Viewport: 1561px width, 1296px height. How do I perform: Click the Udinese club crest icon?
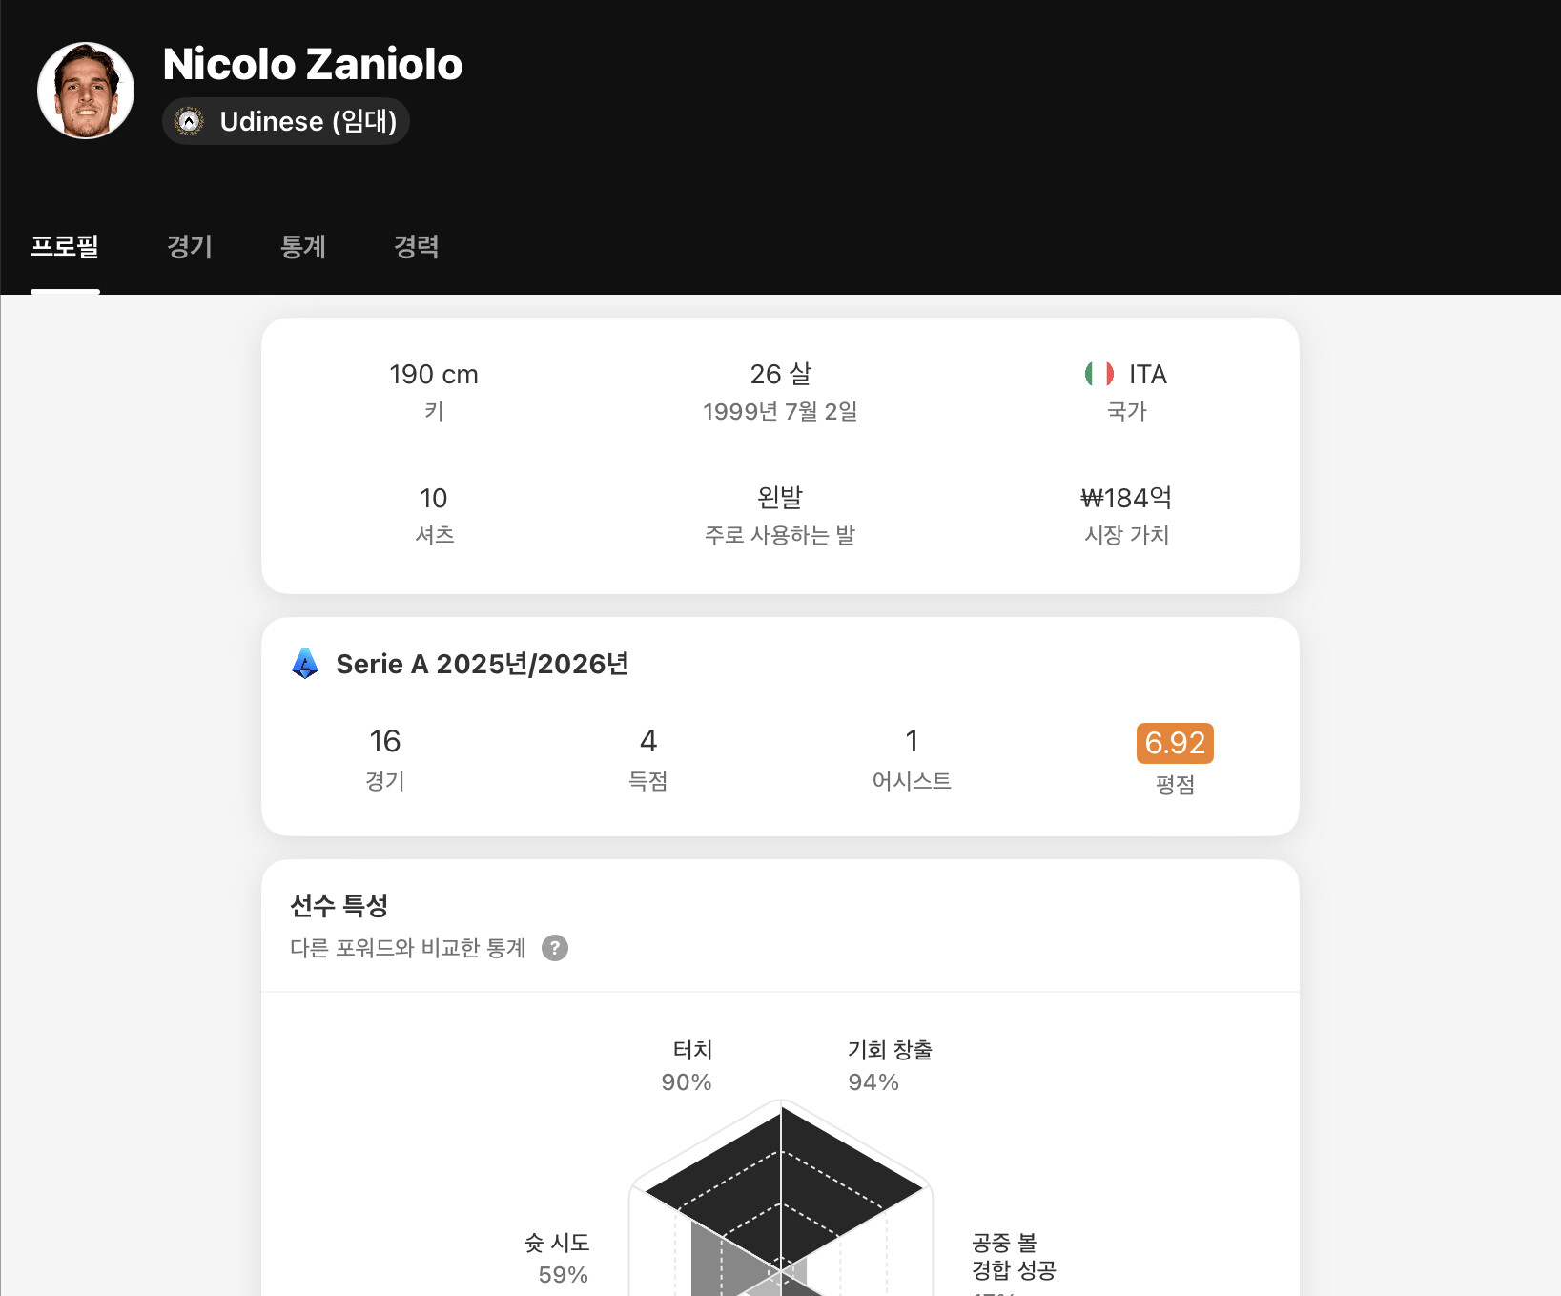click(x=190, y=121)
